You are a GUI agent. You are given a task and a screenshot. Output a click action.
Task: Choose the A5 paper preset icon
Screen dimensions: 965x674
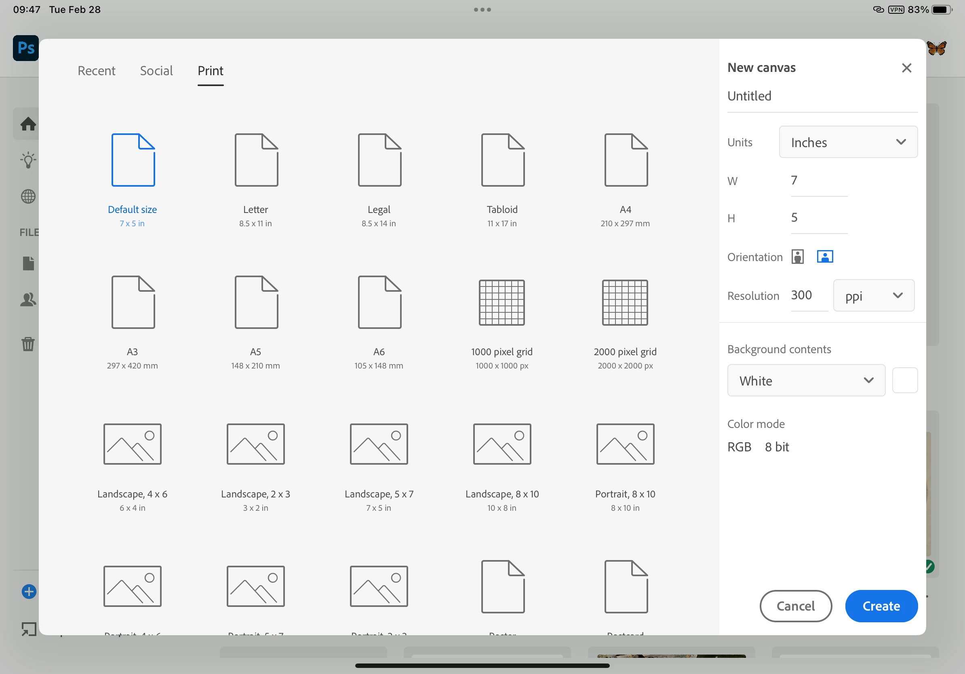click(256, 302)
